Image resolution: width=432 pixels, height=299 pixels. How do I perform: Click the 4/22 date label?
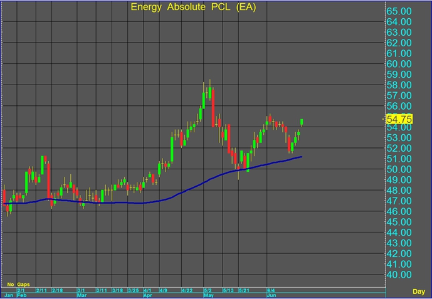point(187,290)
